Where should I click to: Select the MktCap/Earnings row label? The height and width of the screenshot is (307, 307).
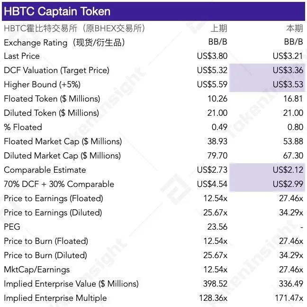[36, 270]
